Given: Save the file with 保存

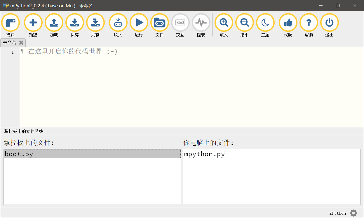Looking at the screenshot, I should click(74, 25).
